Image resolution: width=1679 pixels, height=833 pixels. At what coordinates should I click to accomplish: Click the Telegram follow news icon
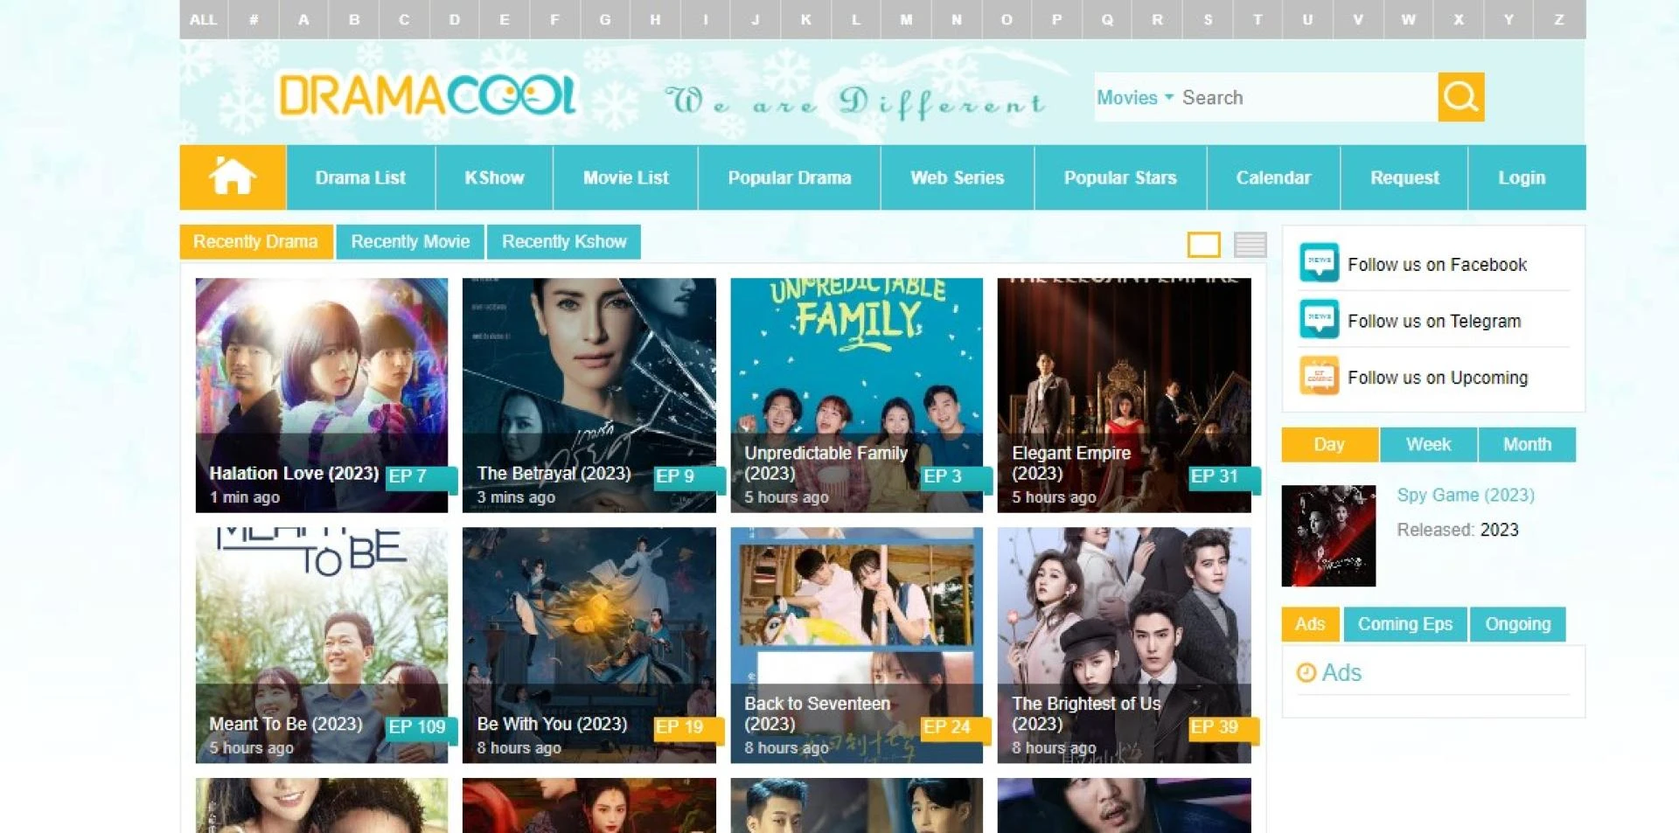[x=1319, y=319]
